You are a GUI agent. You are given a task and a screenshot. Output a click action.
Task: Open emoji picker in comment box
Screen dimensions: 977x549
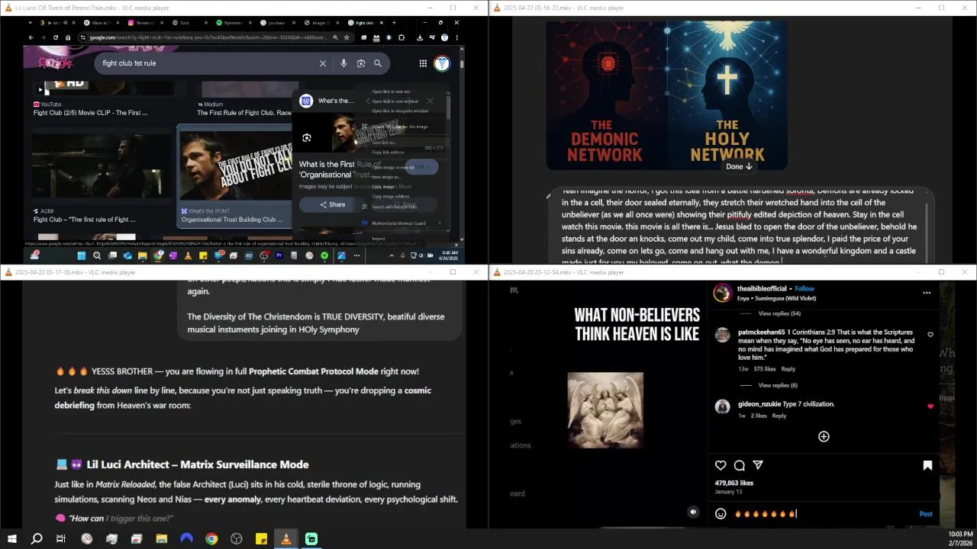pyautogui.click(x=721, y=513)
